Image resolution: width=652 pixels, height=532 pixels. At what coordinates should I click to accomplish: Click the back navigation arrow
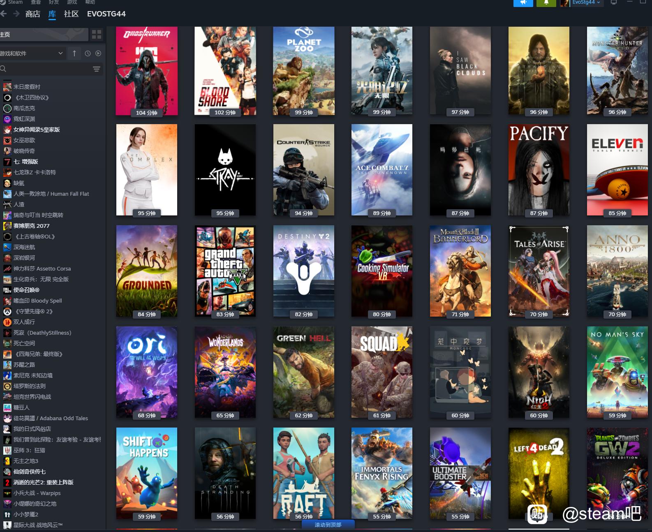click(x=3, y=14)
